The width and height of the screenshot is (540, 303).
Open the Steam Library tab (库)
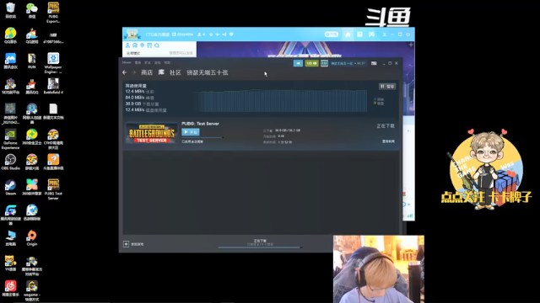(x=161, y=72)
